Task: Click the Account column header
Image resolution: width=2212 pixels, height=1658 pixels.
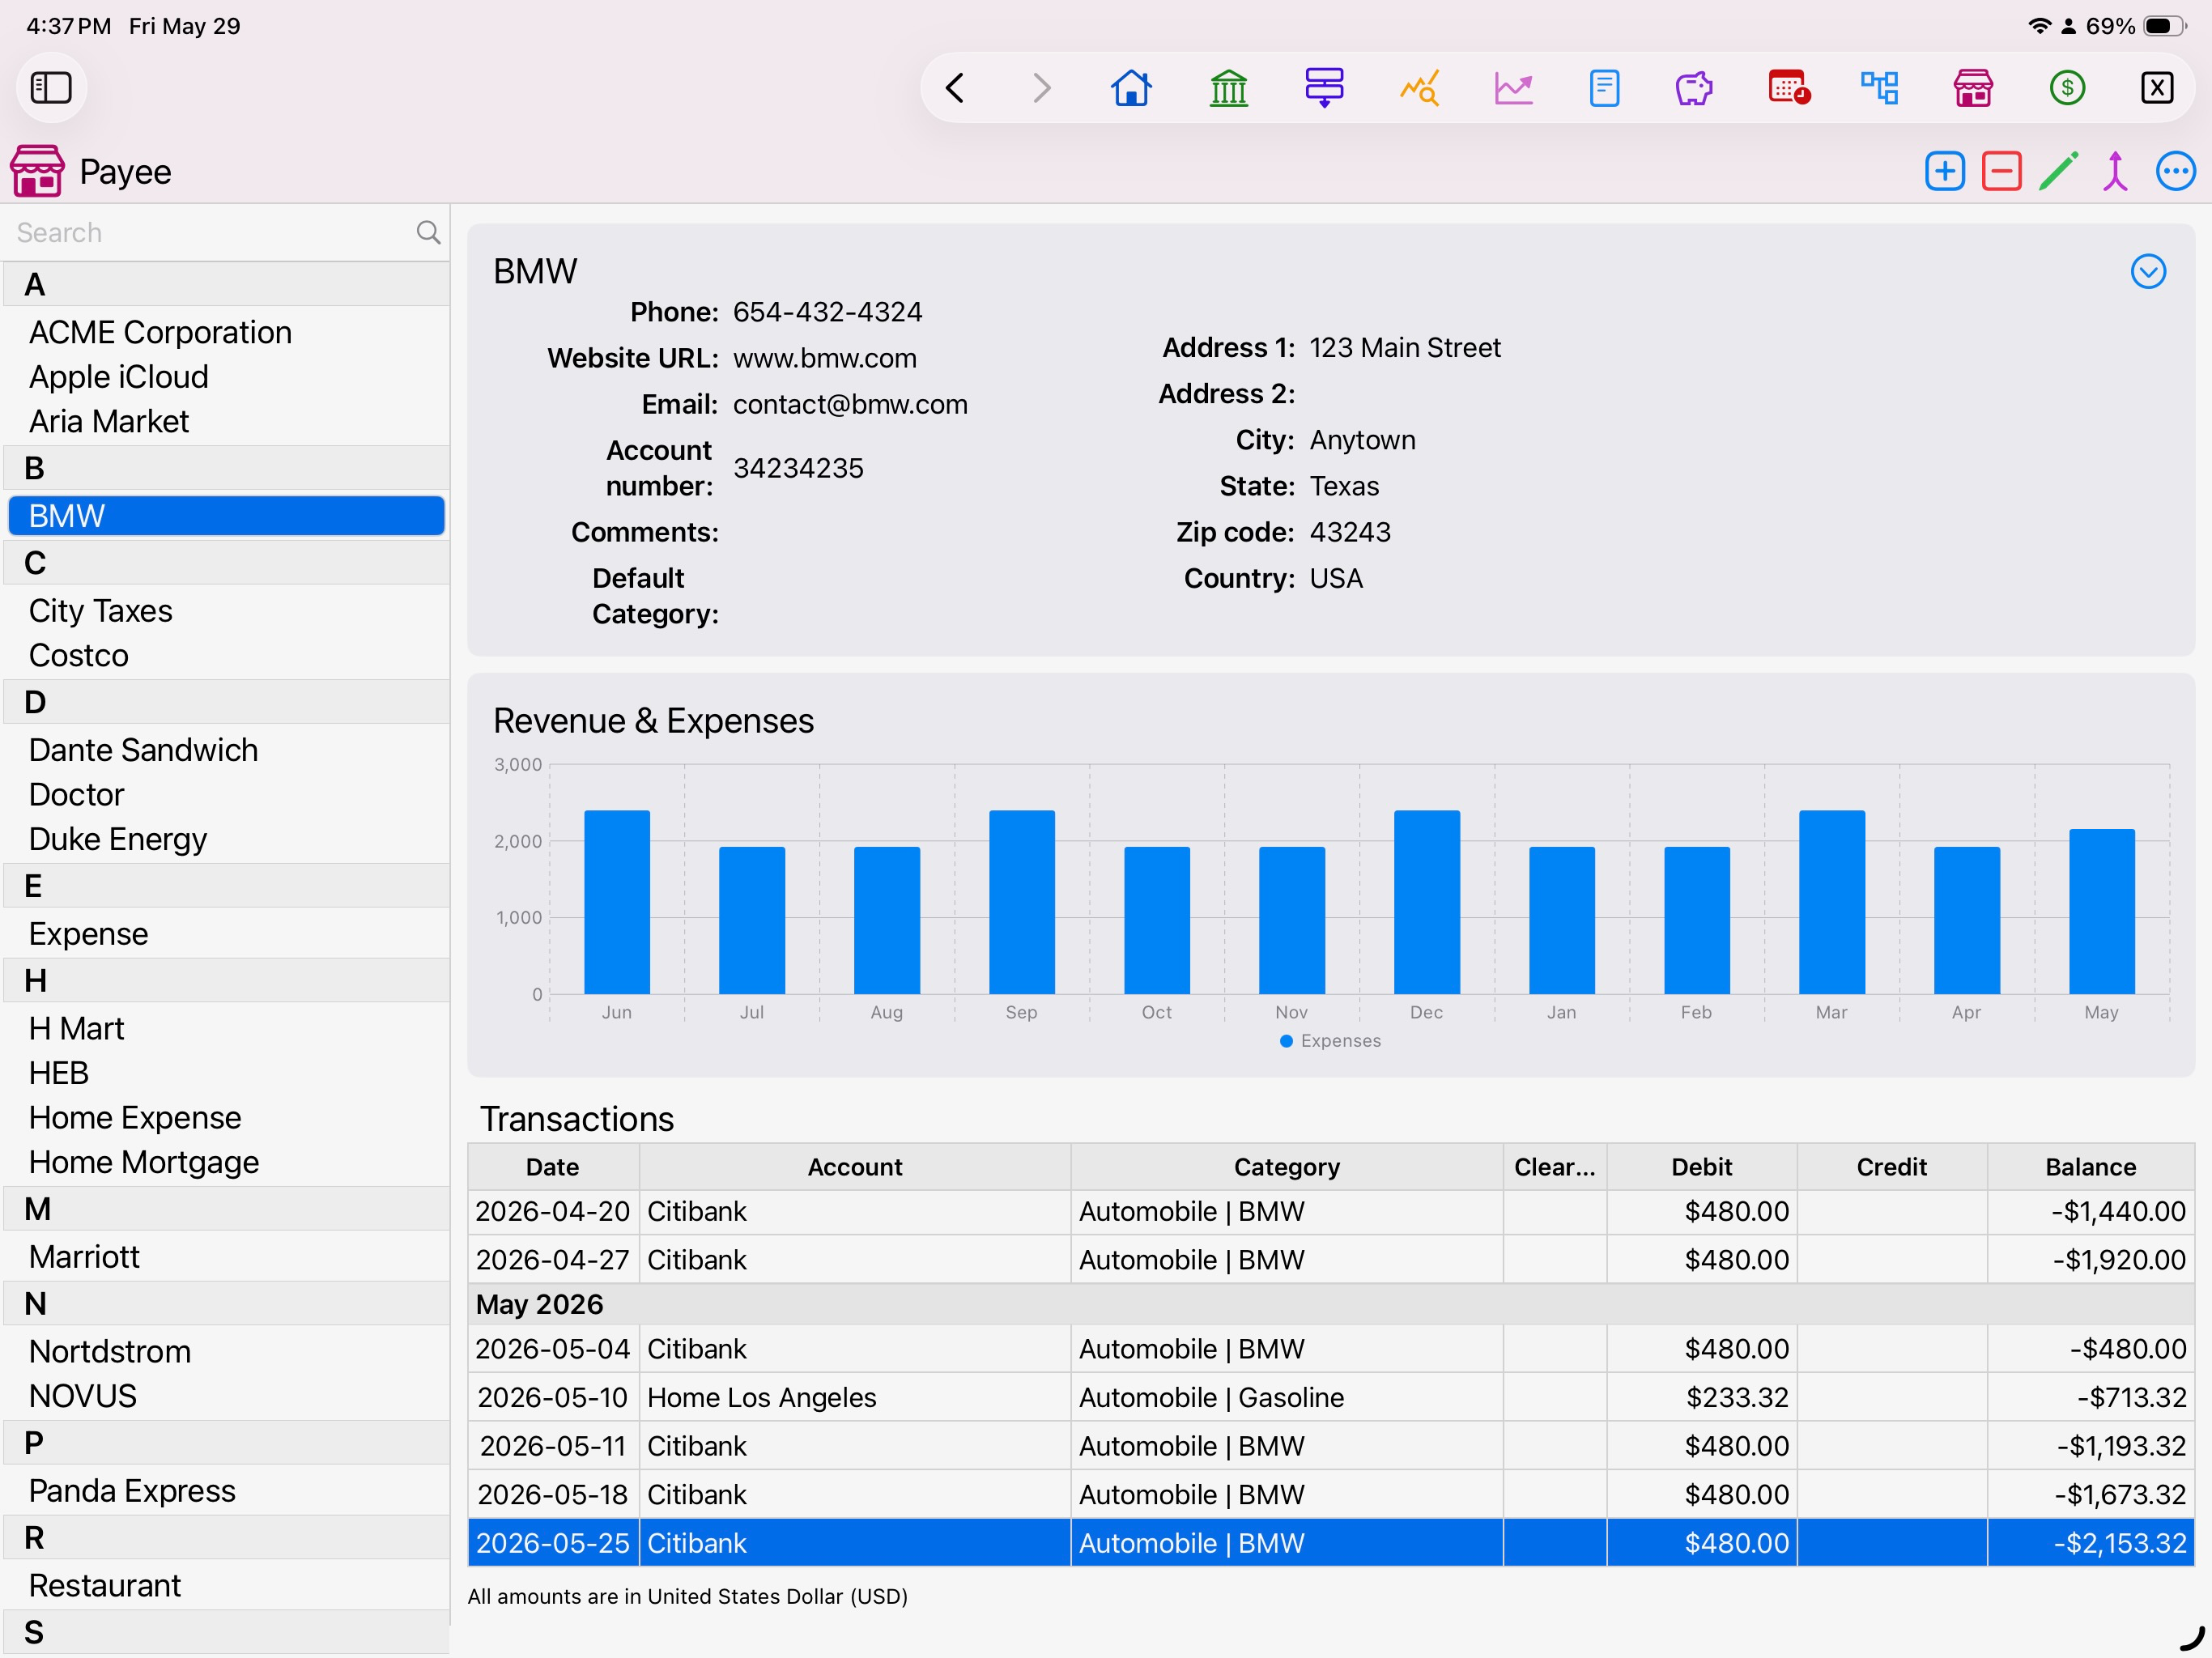Action: (x=855, y=1167)
